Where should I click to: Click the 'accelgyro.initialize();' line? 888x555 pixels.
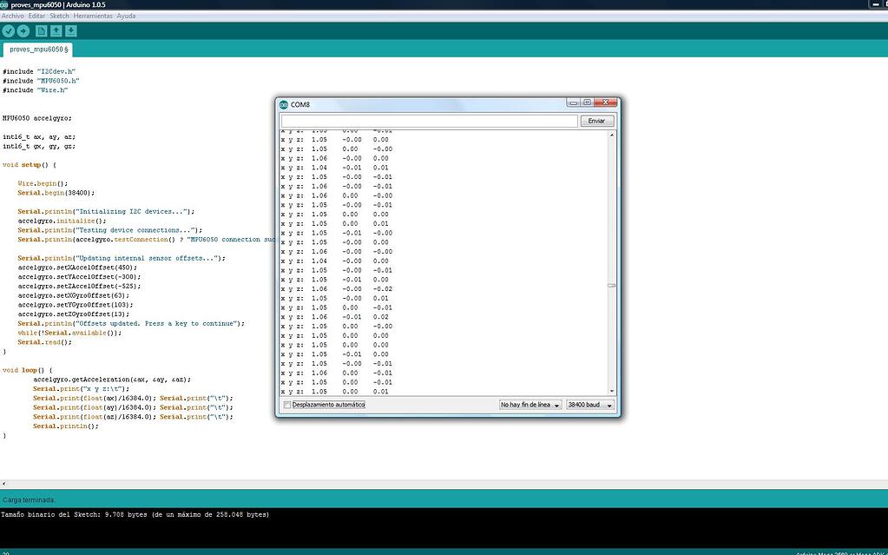(x=62, y=221)
